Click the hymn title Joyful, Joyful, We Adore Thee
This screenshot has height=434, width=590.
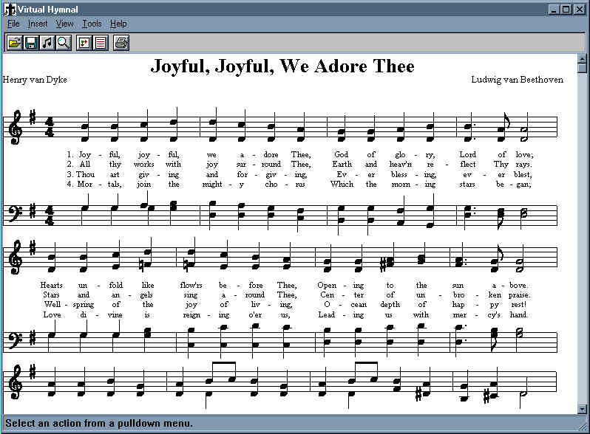(282, 66)
